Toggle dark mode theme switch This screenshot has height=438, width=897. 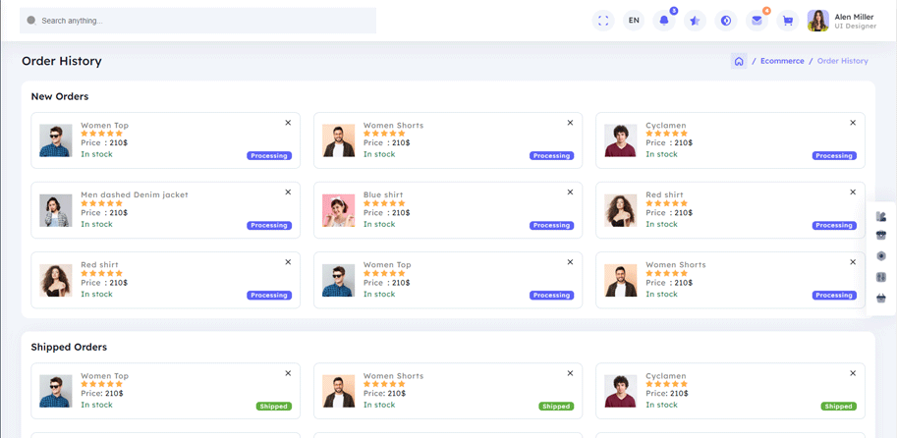(726, 21)
